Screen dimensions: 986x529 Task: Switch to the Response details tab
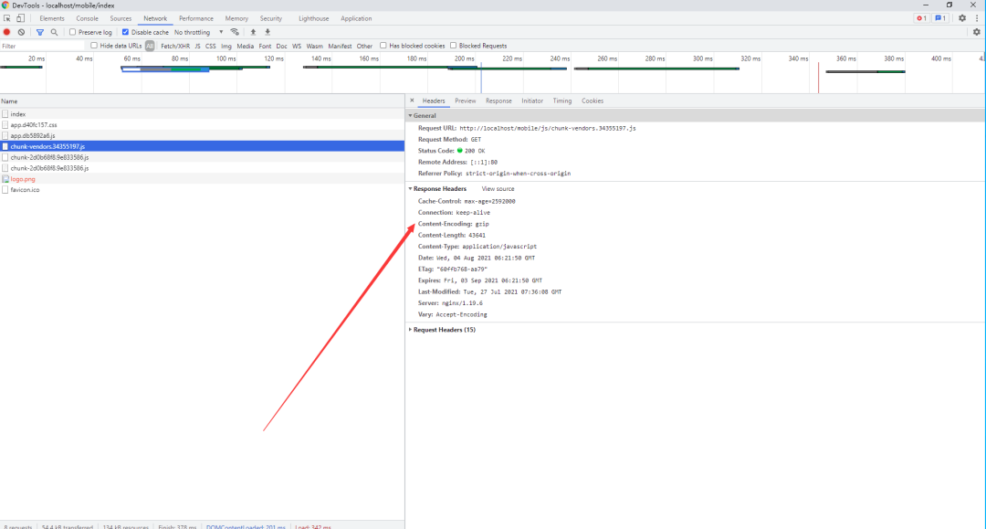coord(498,101)
